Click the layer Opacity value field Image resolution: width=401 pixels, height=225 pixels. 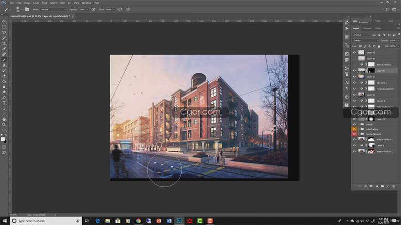pos(393,40)
